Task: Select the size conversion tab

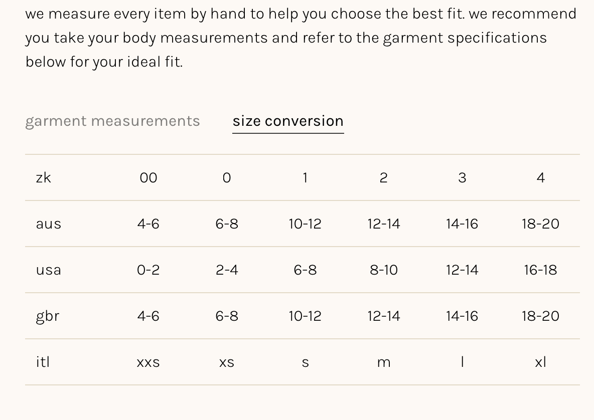Action: pos(288,121)
